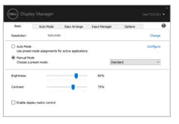This screenshot has width=179, height=124.
Task: Go to the Options tab
Action: (x=130, y=27)
